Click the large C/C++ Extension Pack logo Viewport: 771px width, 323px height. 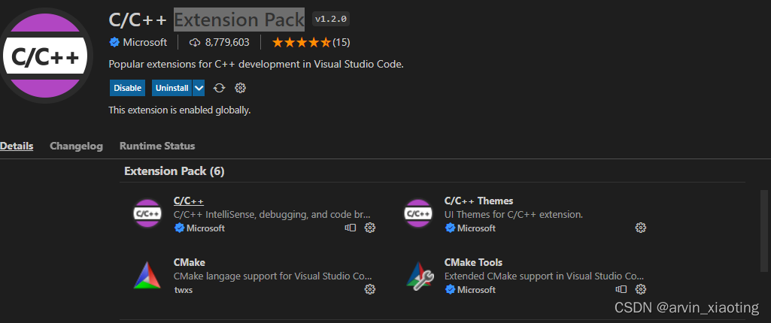click(46, 55)
